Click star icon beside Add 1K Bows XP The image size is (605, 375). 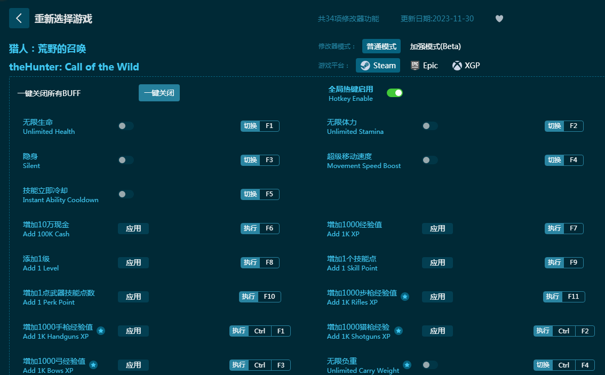tap(93, 365)
